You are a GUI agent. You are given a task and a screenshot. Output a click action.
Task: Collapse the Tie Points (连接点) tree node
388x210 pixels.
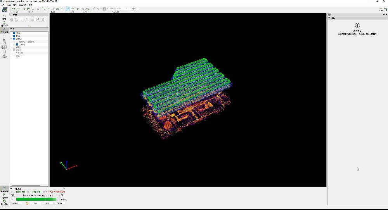click(11, 39)
